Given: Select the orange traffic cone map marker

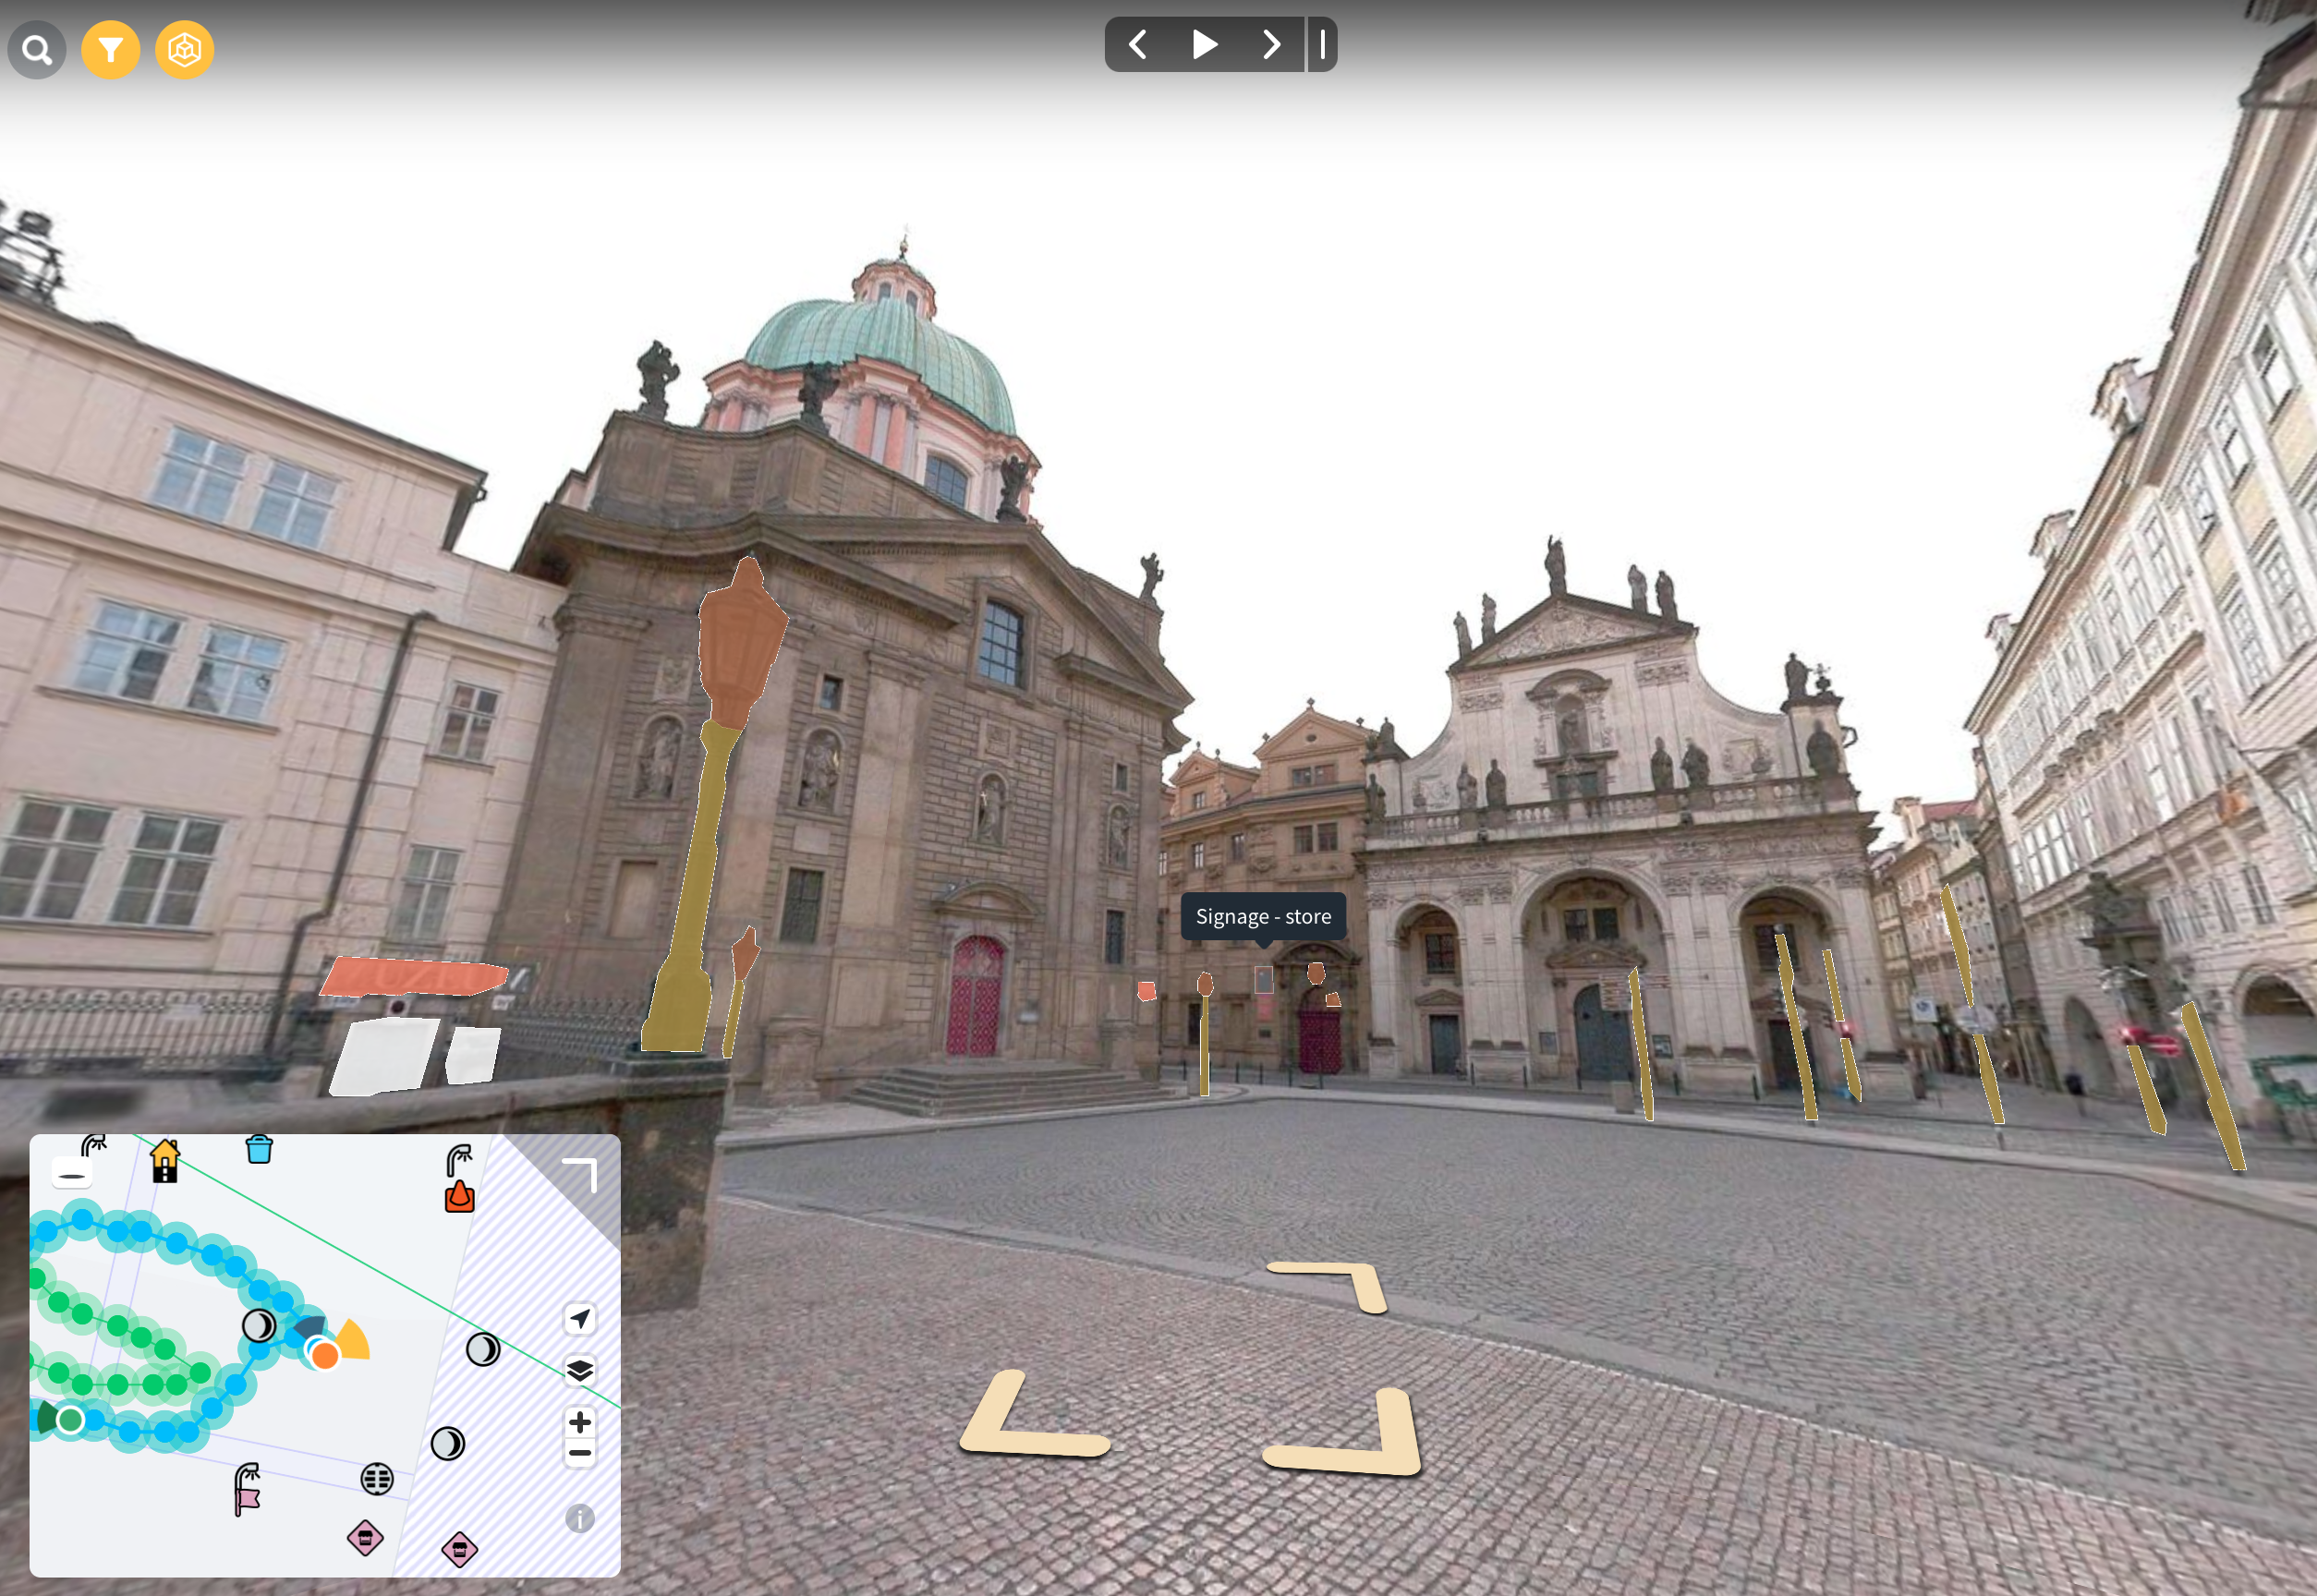Looking at the screenshot, I should coord(460,1196).
